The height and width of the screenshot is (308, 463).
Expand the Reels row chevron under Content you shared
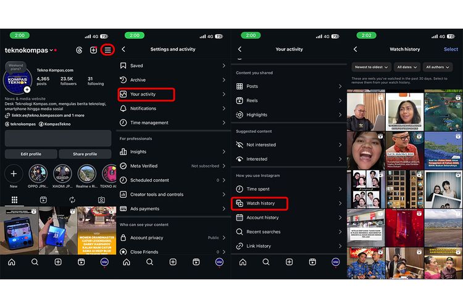point(340,100)
